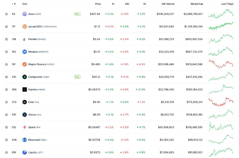
Task: Click the Aave coin logo
Action: (25, 14)
